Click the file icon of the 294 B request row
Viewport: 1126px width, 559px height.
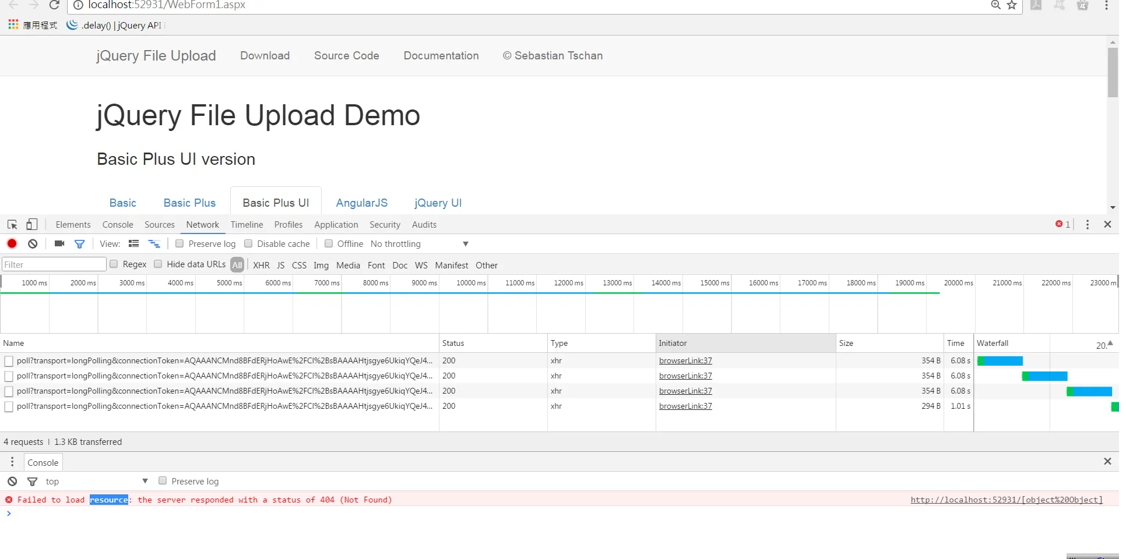coord(9,406)
